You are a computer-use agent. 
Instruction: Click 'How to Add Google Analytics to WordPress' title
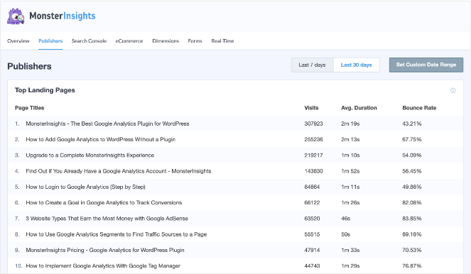click(101, 140)
